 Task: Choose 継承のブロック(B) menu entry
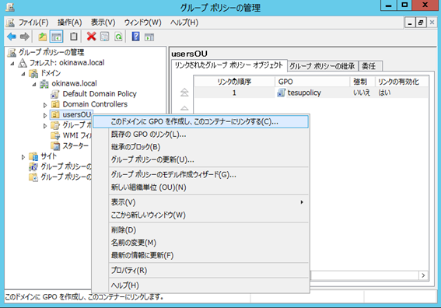click(201, 147)
